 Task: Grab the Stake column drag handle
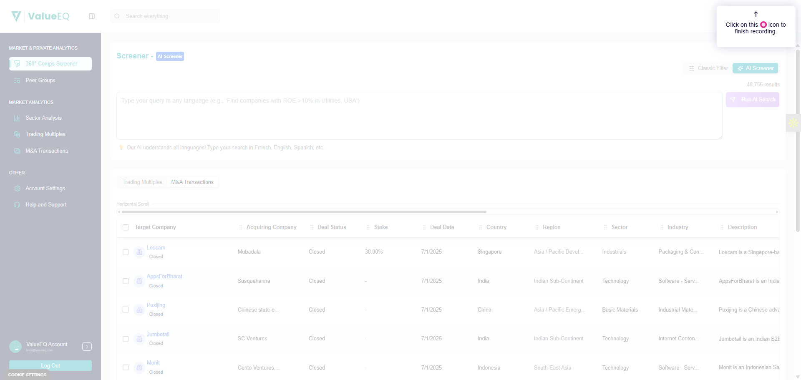point(368,227)
